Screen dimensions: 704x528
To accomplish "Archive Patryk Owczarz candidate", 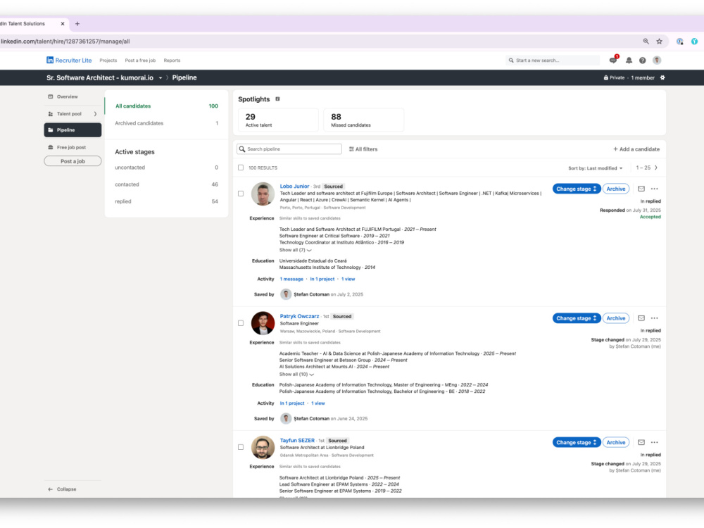I will (x=615, y=318).
